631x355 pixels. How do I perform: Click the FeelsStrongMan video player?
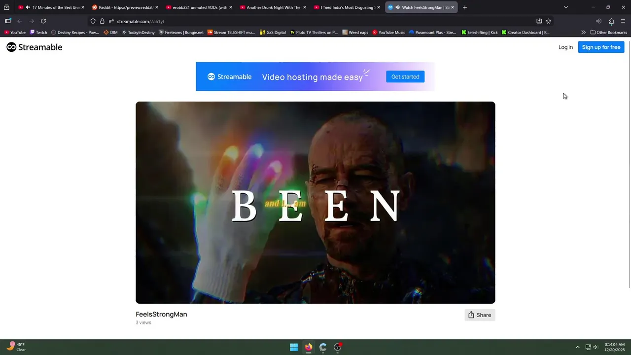coord(315,203)
